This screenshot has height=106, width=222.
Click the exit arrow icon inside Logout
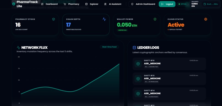point(163,4)
